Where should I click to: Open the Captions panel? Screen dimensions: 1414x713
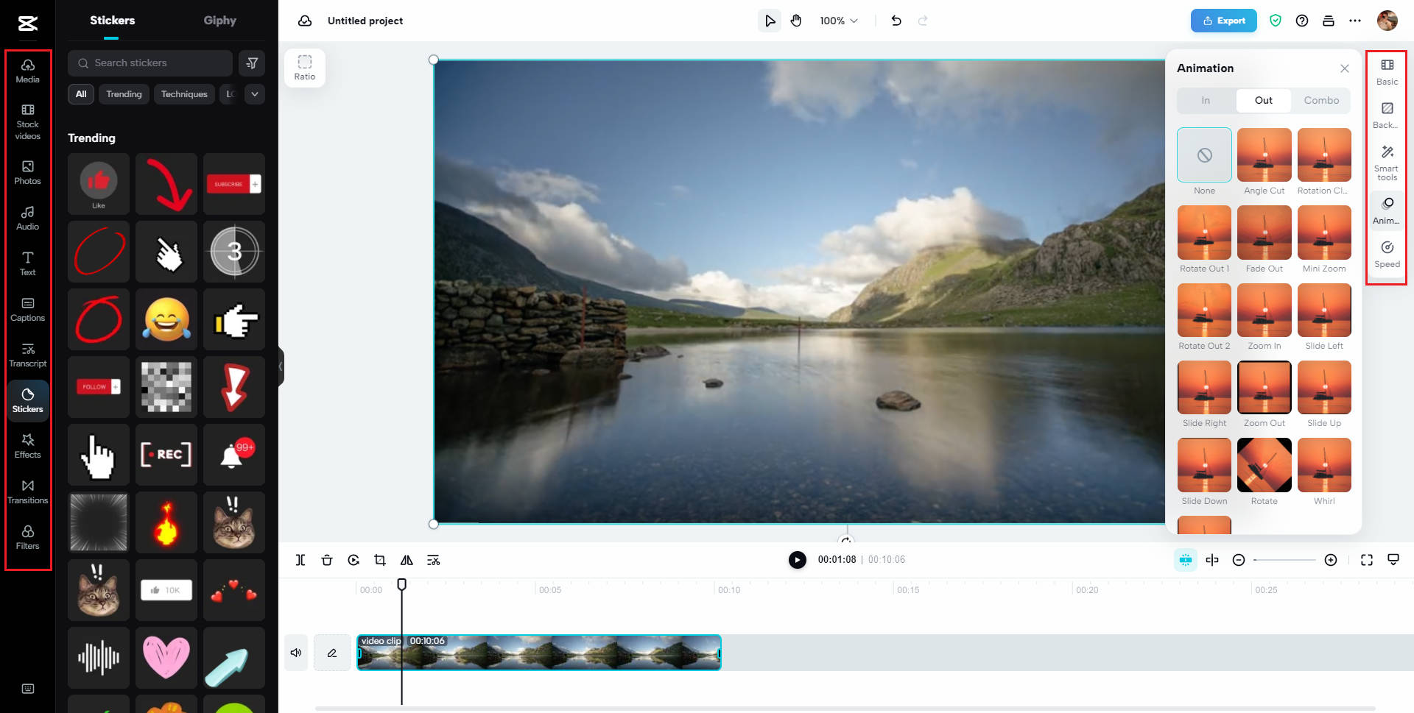[x=27, y=308]
